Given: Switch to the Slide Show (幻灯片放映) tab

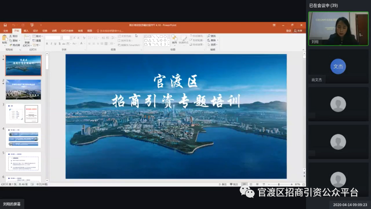Looking at the screenshot, I should [67, 31].
